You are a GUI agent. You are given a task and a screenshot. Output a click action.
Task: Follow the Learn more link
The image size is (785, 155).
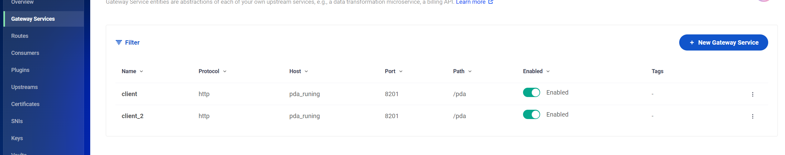click(x=470, y=2)
